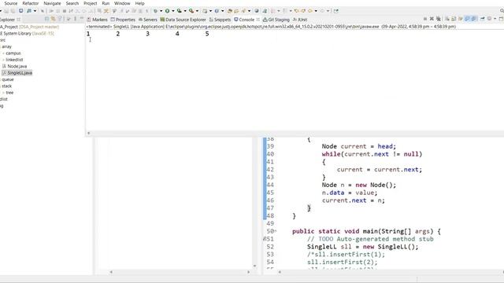Launch the Coverage run toolbar icon
504x283 pixels.
[180, 11]
